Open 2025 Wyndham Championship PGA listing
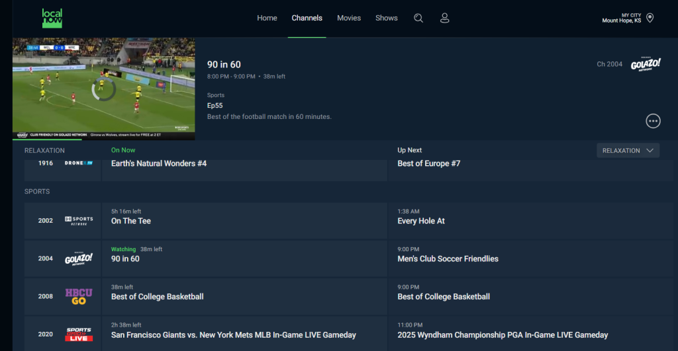Image resolution: width=678 pixels, height=351 pixels. point(530,334)
